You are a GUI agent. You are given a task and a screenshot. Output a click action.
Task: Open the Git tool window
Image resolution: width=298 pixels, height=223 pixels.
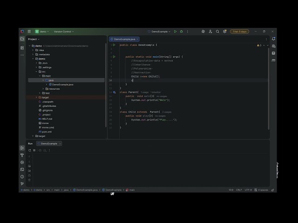[x=22, y=184]
